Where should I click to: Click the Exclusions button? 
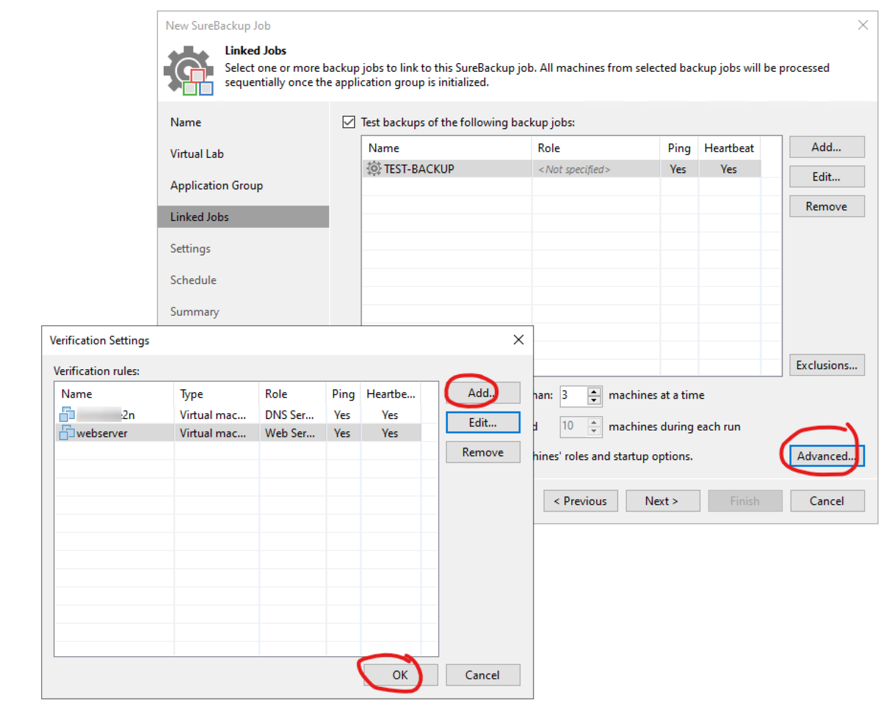click(x=826, y=365)
